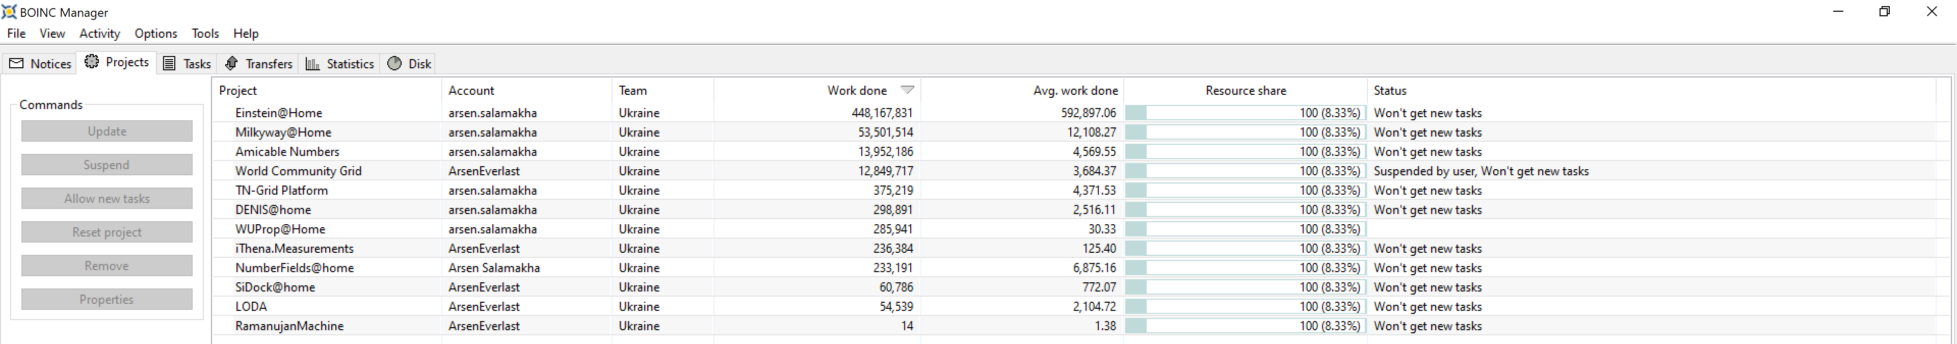Click the 'Arsen Salamakha' account cell
Screen dimensions: 1957x344
pos(494,268)
